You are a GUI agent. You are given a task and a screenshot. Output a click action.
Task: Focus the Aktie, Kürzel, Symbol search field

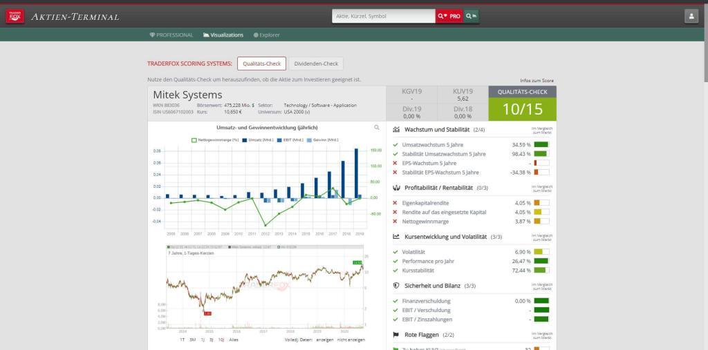383,17
